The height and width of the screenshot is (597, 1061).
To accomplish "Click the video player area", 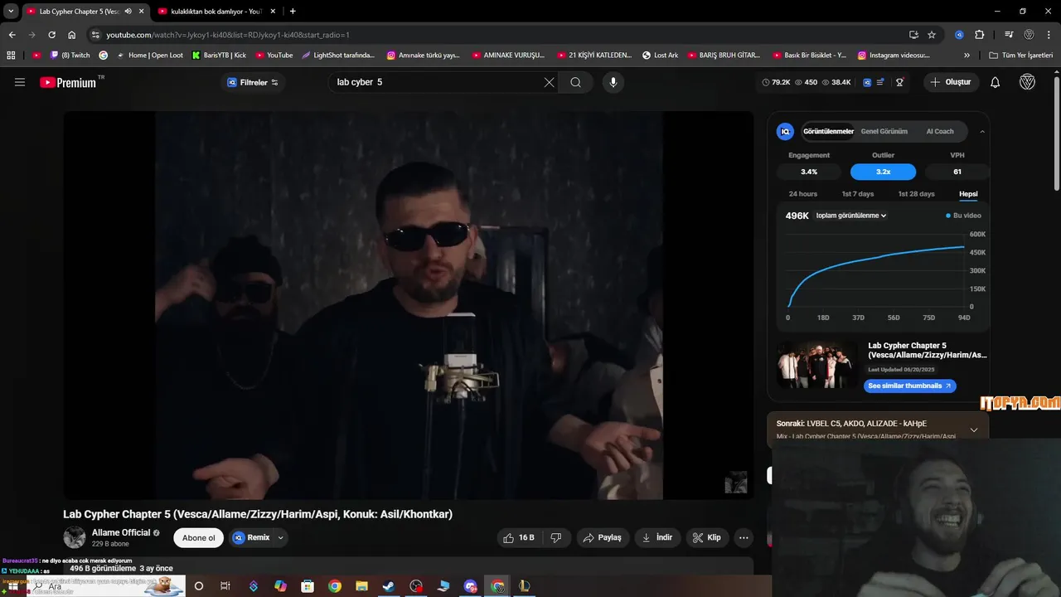I will pos(409,305).
